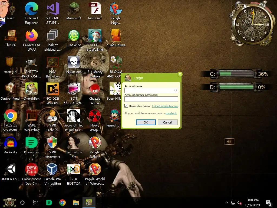This screenshot has height=208, width=277.
Task: Click the D: drive usage bar
Action: tap(236, 87)
